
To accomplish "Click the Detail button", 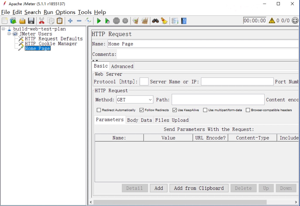I will click(134, 188).
